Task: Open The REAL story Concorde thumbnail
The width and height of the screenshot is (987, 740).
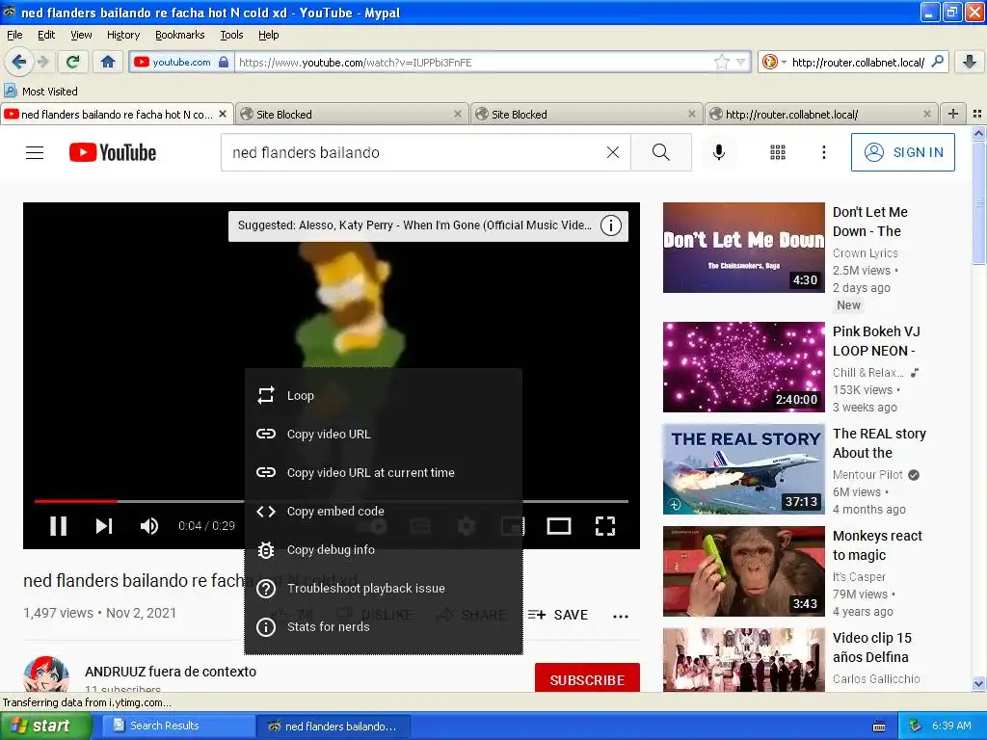Action: (x=743, y=469)
